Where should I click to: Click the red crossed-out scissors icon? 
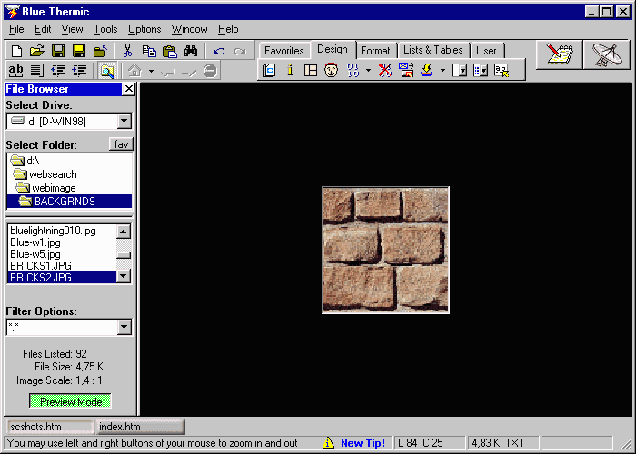[x=385, y=70]
